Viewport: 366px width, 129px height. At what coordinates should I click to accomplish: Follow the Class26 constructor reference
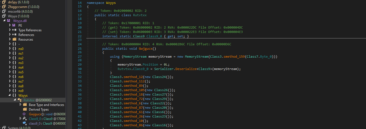click(162, 90)
